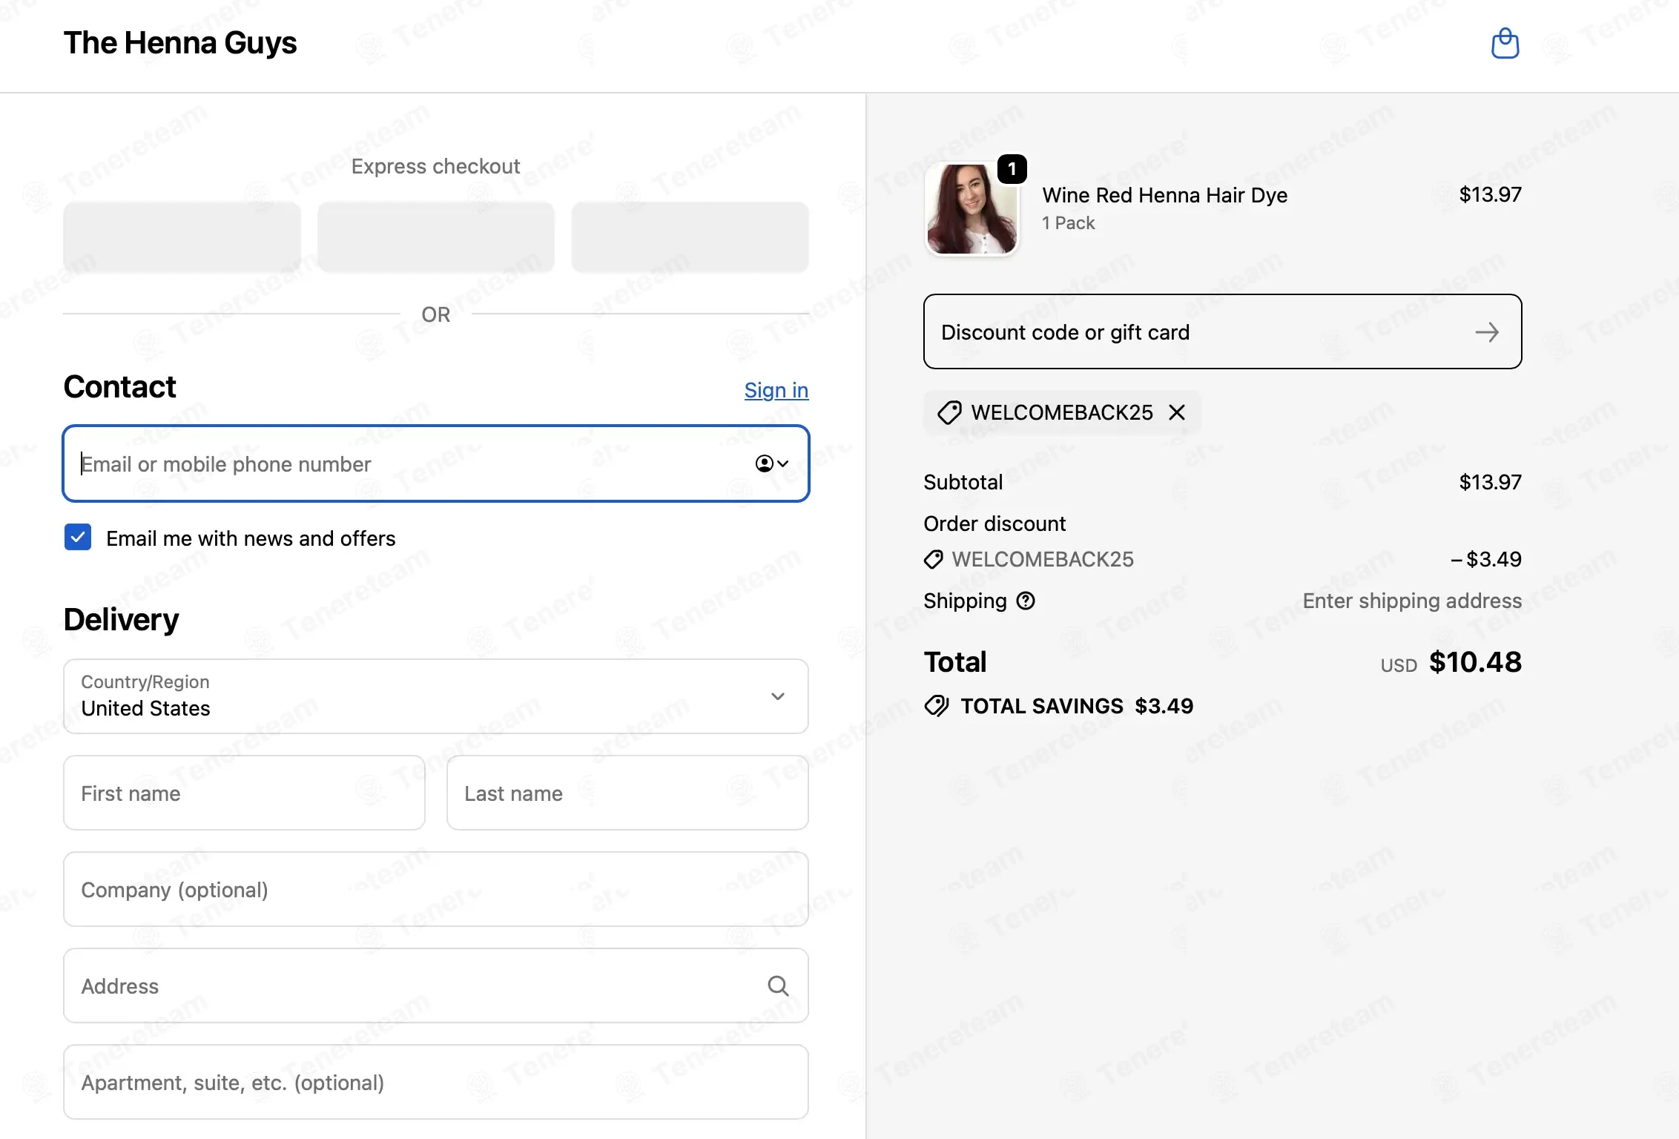Screen dimensions: 1679x1139
Task: Click the WELCOMEBACK25 applied tag icon
Action: pos(949,412)
